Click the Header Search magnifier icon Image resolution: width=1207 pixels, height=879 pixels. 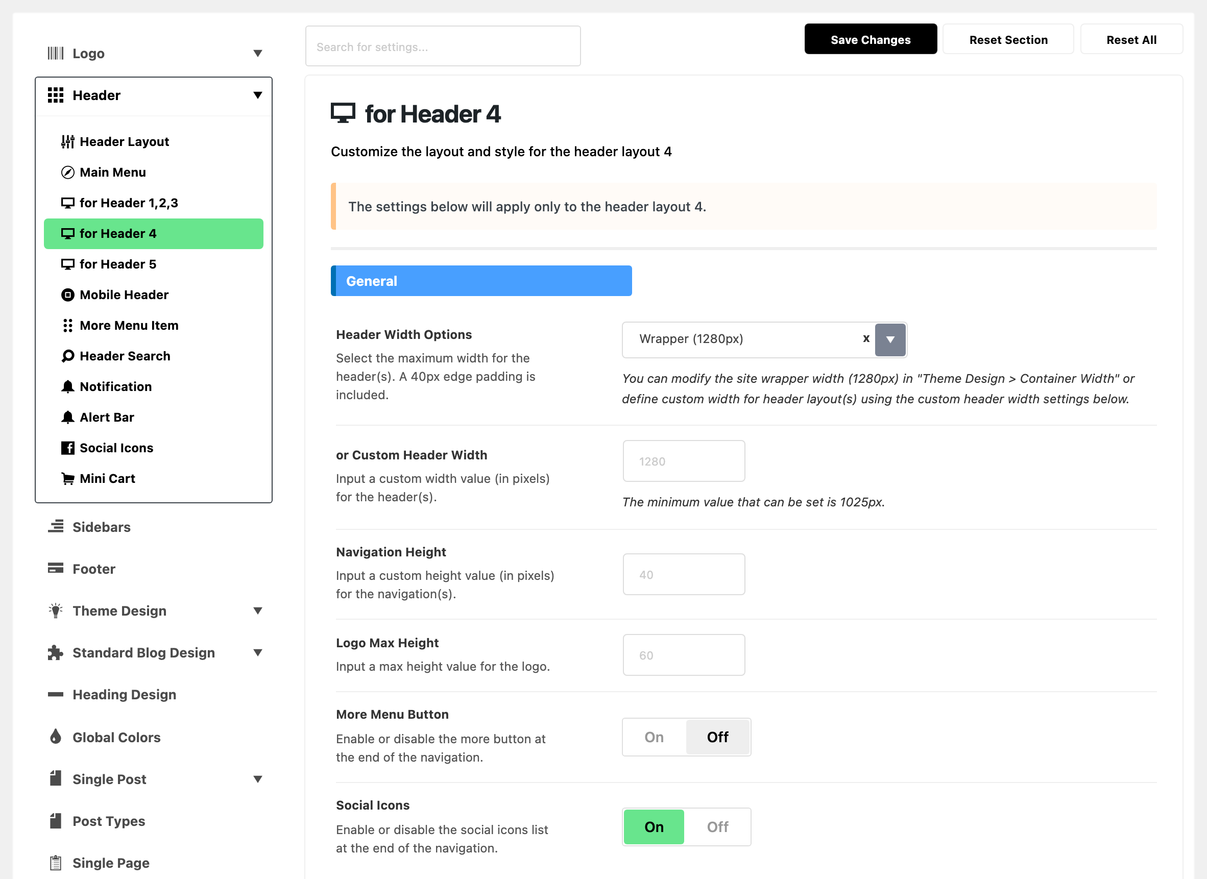click(67, 356)
